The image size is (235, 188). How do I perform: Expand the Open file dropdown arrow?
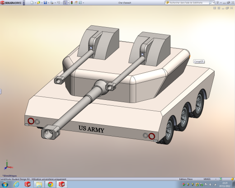coord(42,3)
